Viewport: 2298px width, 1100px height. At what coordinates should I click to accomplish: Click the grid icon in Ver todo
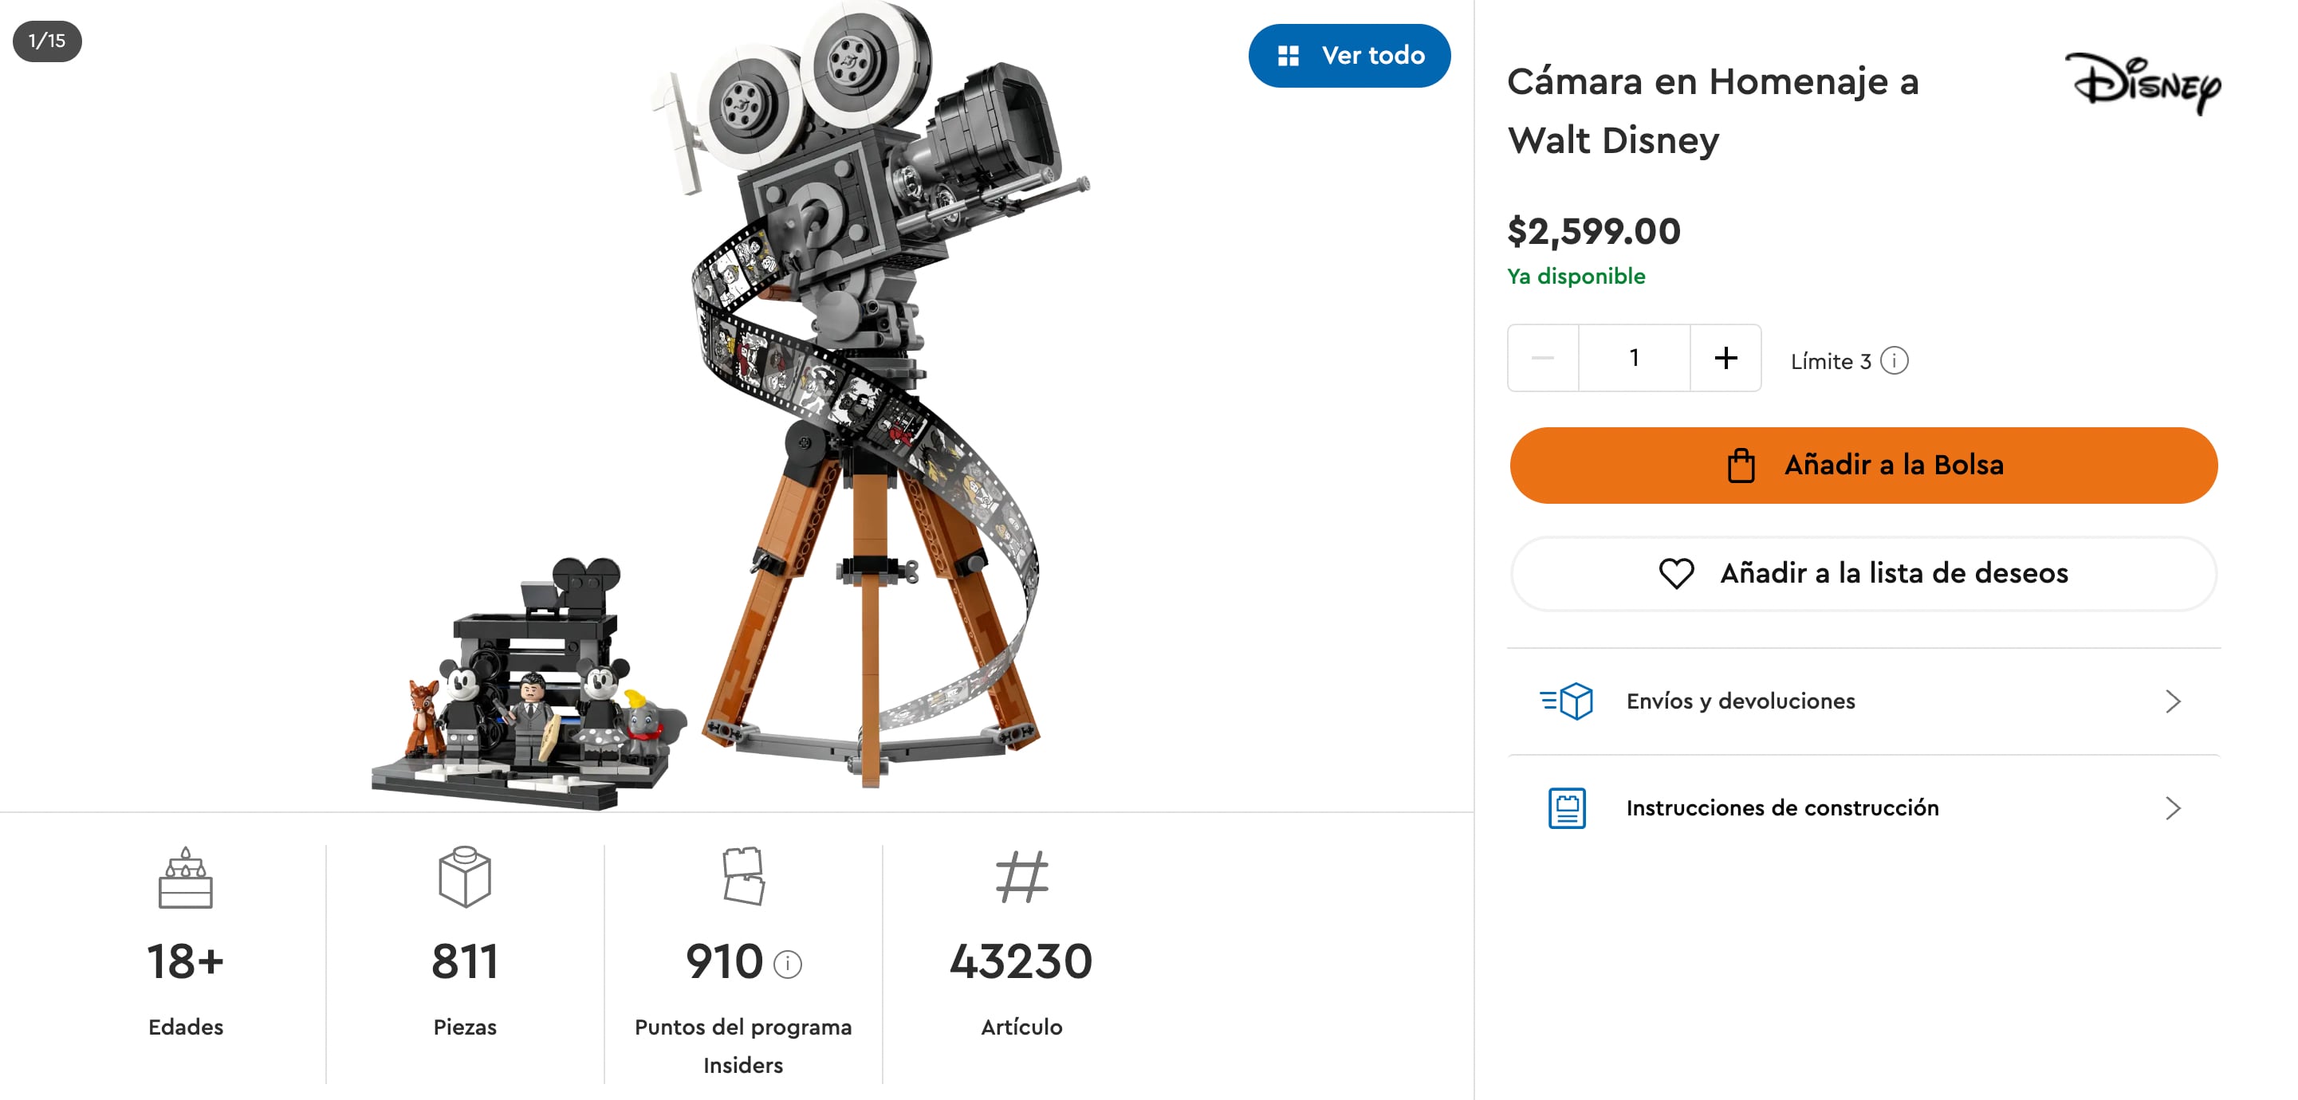[1287, 57]
